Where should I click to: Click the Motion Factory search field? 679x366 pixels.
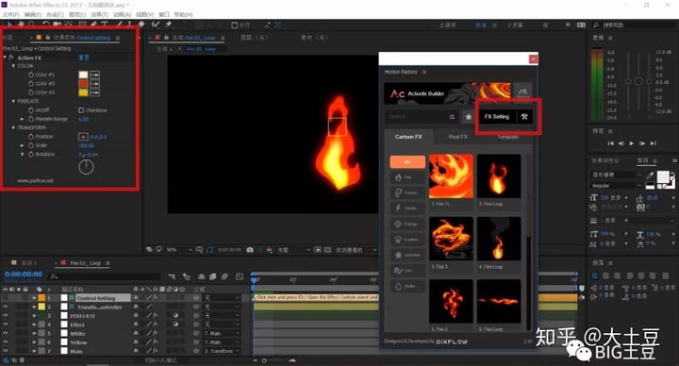coord(421,117)
